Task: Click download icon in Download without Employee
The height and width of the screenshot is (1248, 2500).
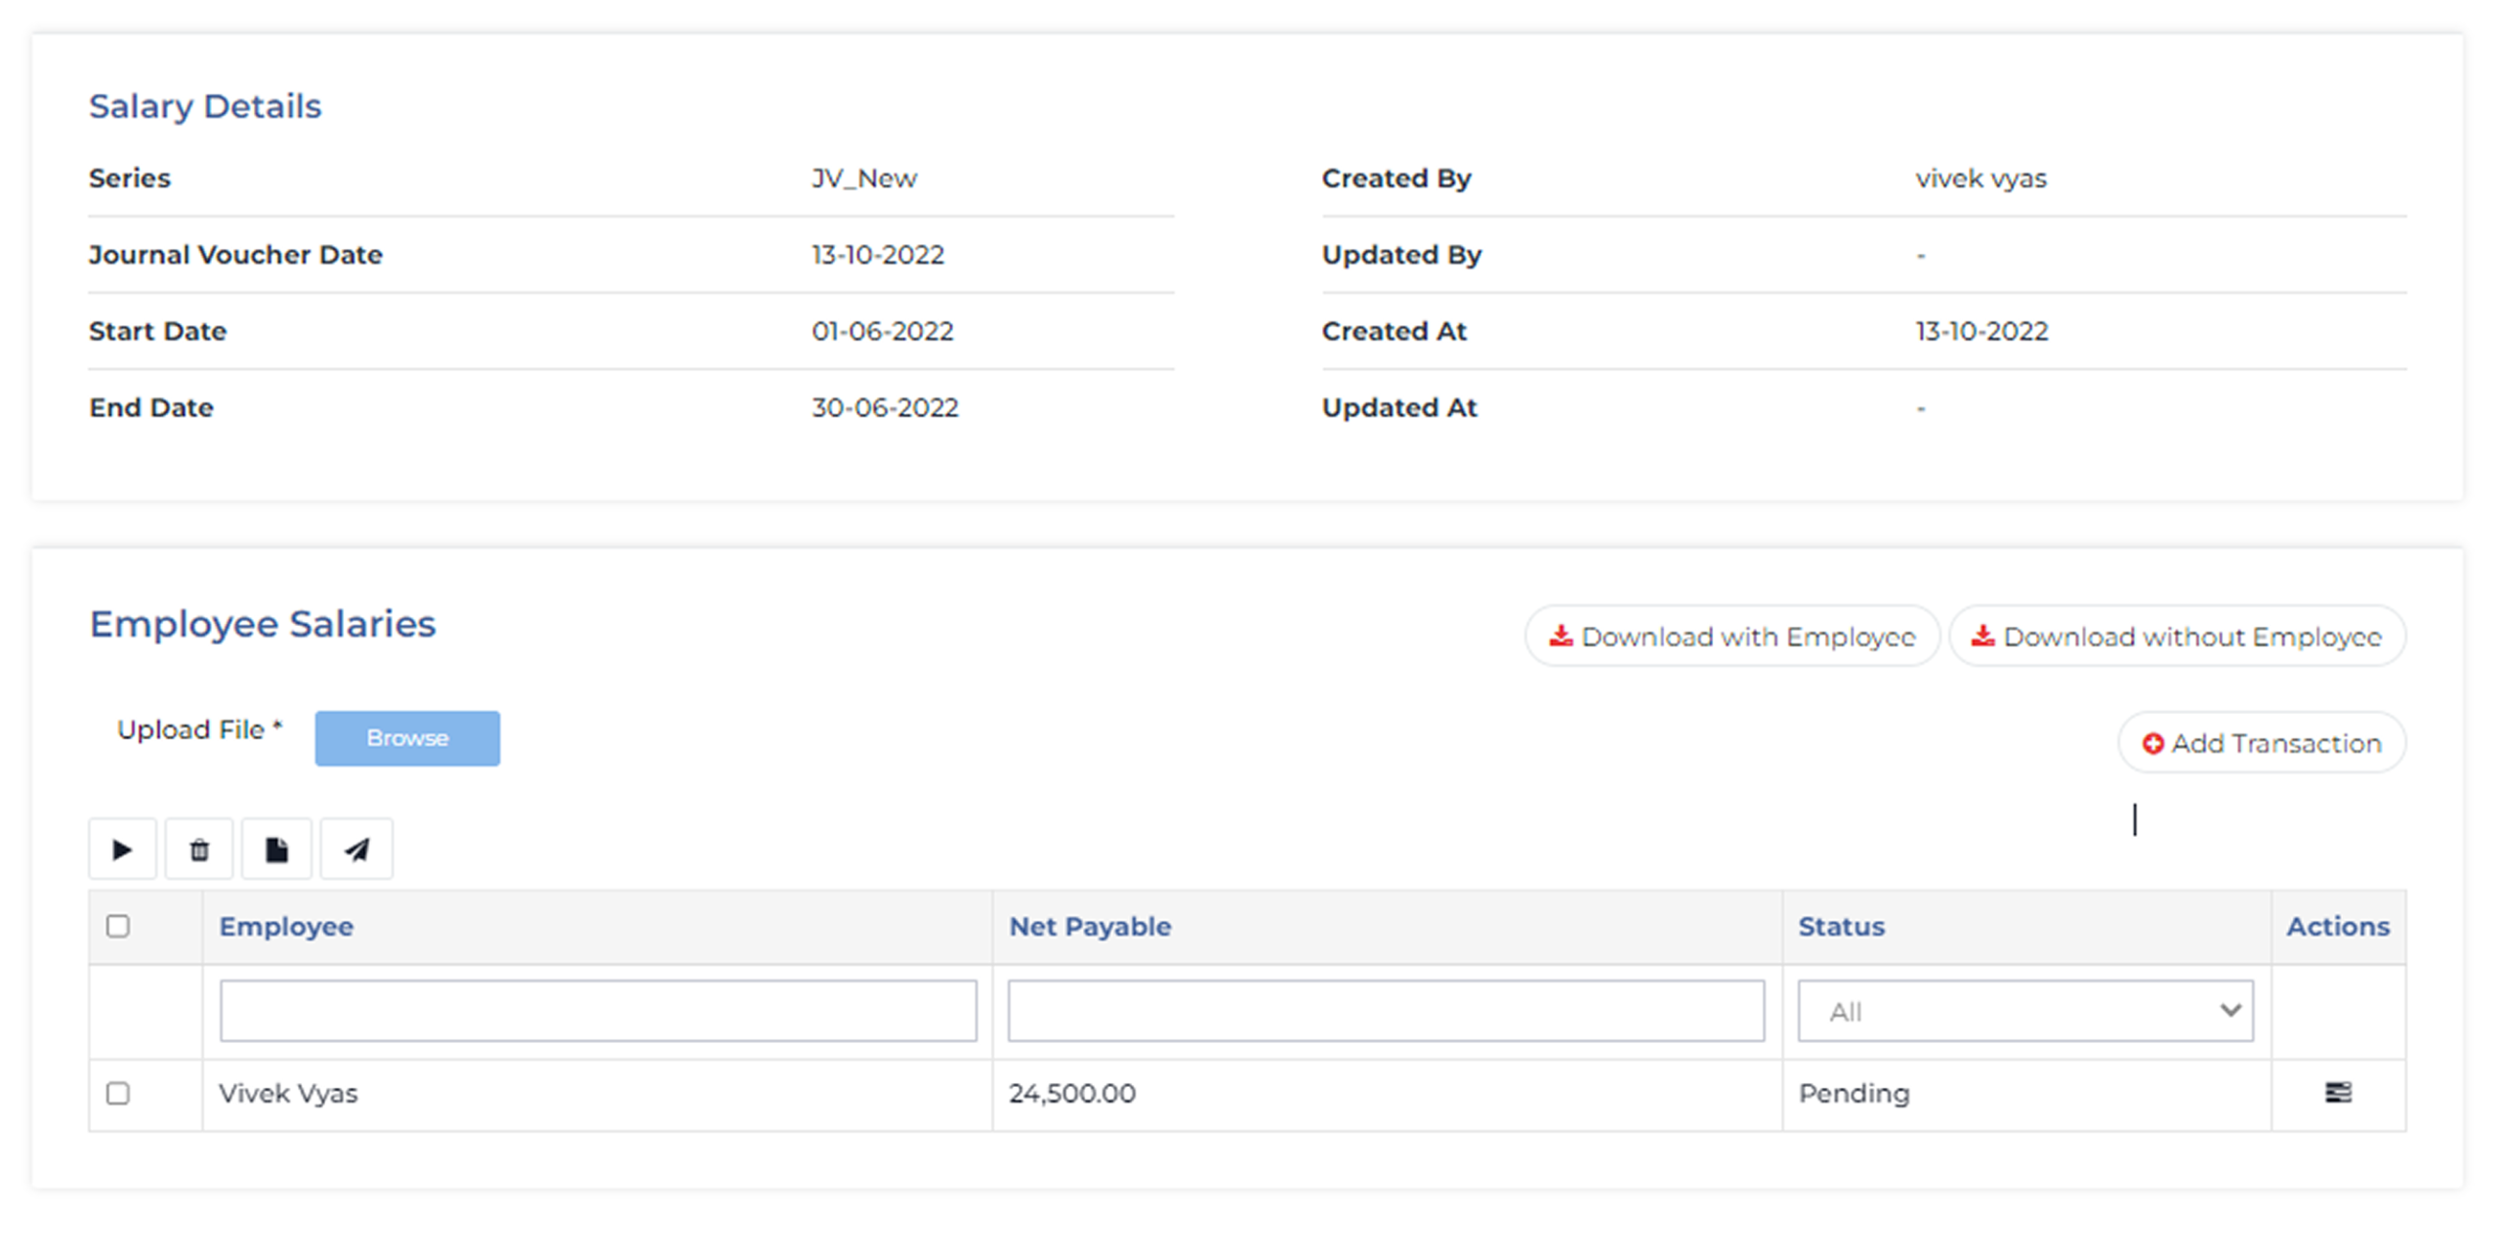Action: tap(1982, 637)
